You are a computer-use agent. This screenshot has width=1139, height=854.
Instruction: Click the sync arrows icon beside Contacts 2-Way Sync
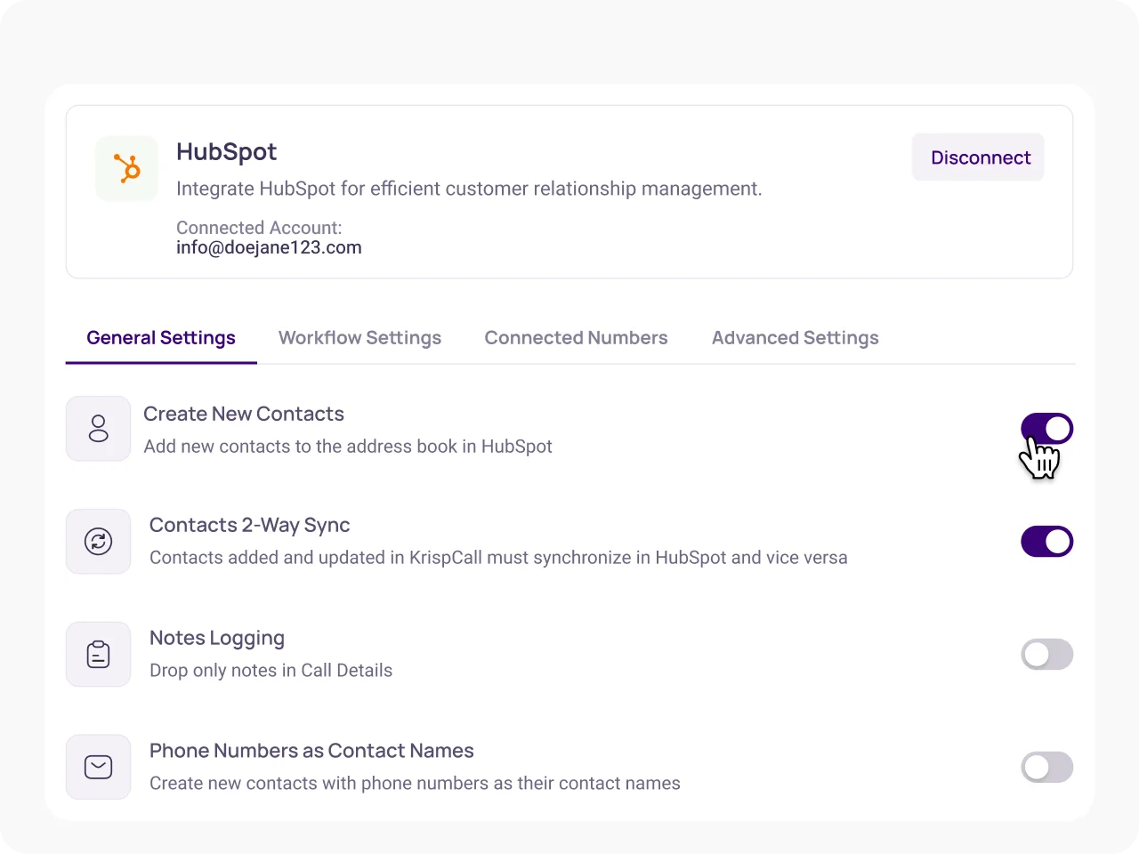tap(99, 541)
